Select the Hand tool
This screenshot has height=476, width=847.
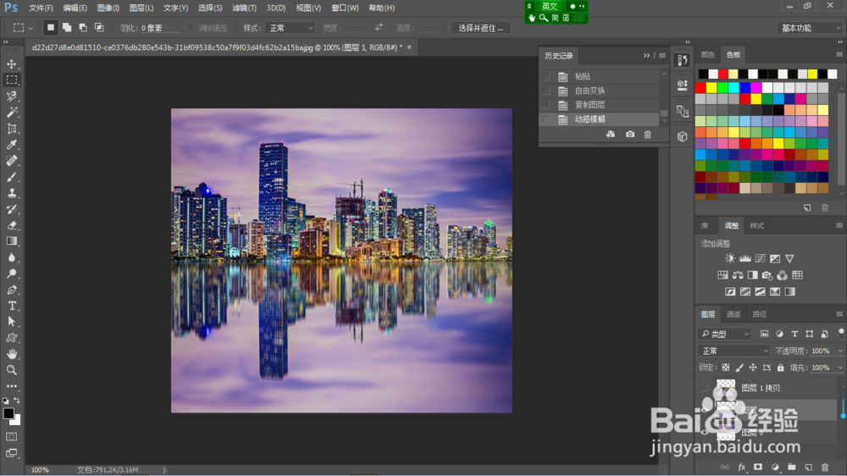coord(11,354)
